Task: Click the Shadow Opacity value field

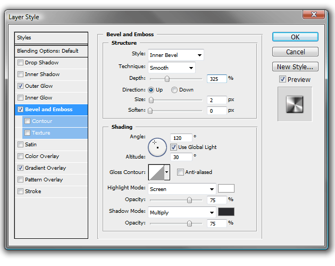Action: tap(216, 223)
